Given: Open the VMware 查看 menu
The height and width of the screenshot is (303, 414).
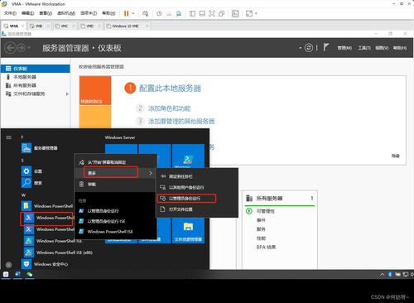Looking at the screenshot, I should tap(46, 13).
